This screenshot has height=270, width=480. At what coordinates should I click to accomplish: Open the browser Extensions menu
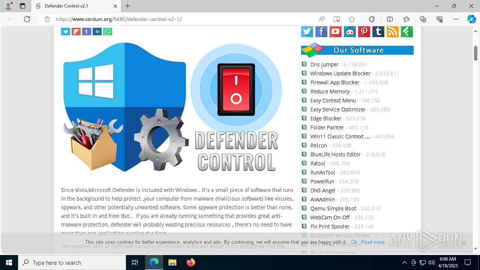372,19
